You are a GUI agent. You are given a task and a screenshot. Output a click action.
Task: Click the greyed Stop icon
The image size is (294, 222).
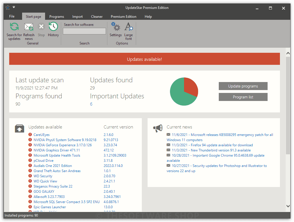click(41, 27)
